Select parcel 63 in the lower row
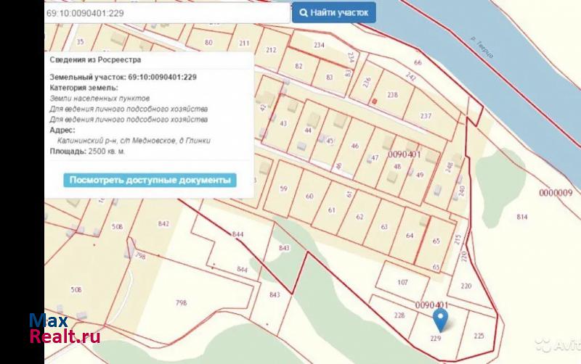 tap(384, 226)
